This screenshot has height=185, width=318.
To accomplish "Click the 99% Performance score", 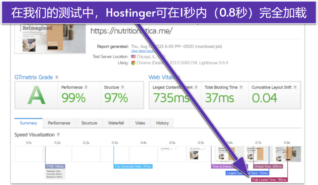I will pos(73,98).
